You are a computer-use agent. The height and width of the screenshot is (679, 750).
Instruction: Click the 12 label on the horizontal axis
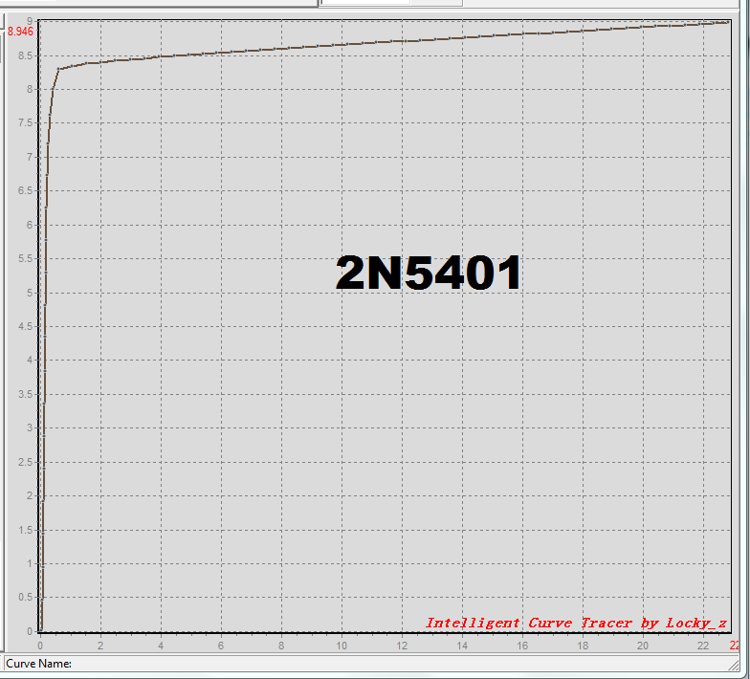(x=402, y=646)
